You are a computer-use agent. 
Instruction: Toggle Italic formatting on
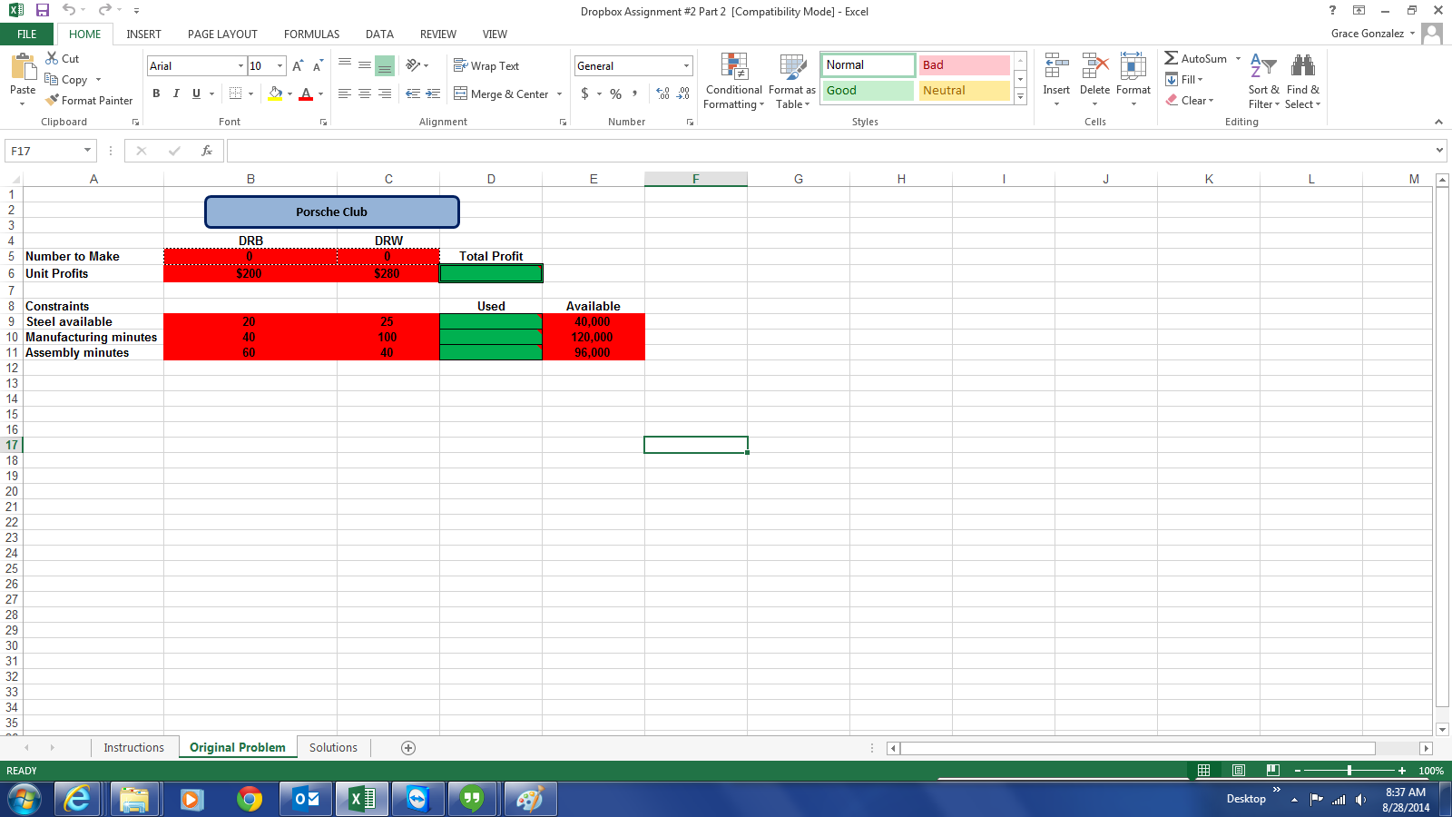click(x=176, y=94)
